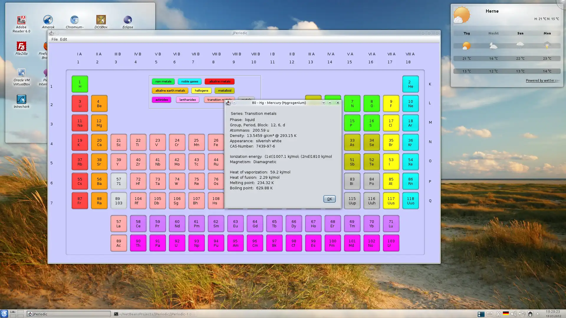Click the Eclipse icon in the taskbar

(128, 20)
